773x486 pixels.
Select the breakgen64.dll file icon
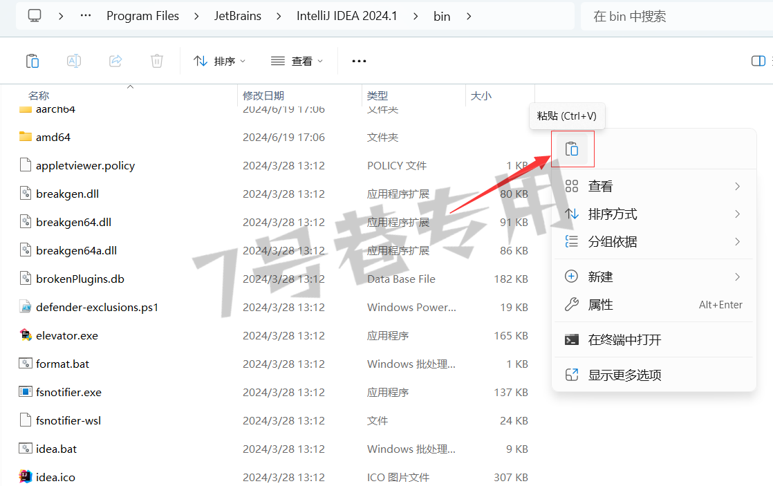[26, 222]
